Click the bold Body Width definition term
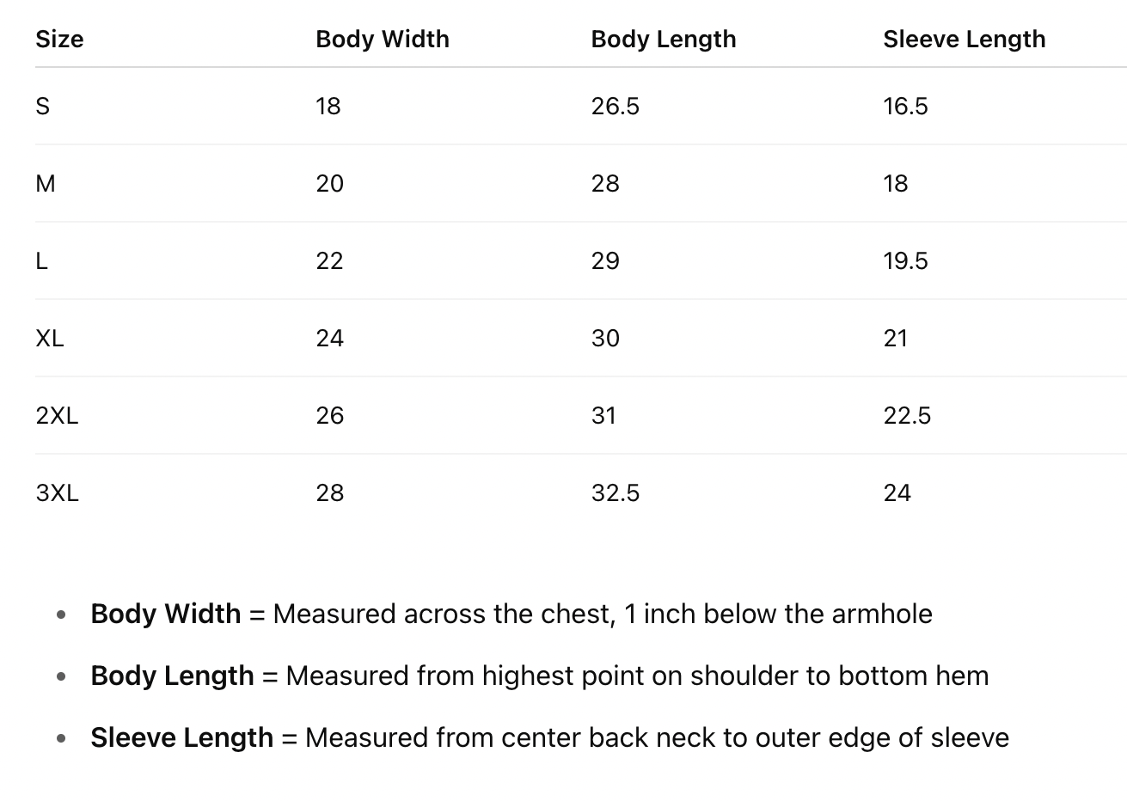This screenshot has width=1127, height=801. pyautogui.click(x=166, y=614)
